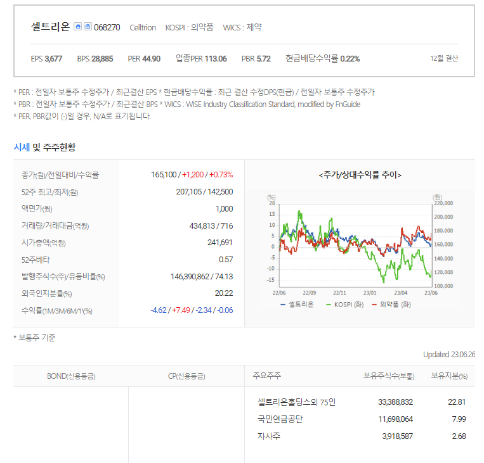Select the -4.62 one-month return
This screenshot has width=484, height=463.
[x=159, y=310]
